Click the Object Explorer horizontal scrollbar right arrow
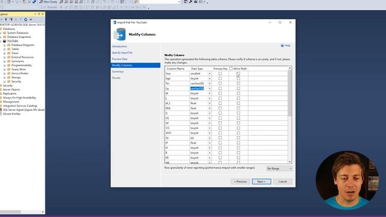This screenshot has height=217, width=386. click(43, 212)
